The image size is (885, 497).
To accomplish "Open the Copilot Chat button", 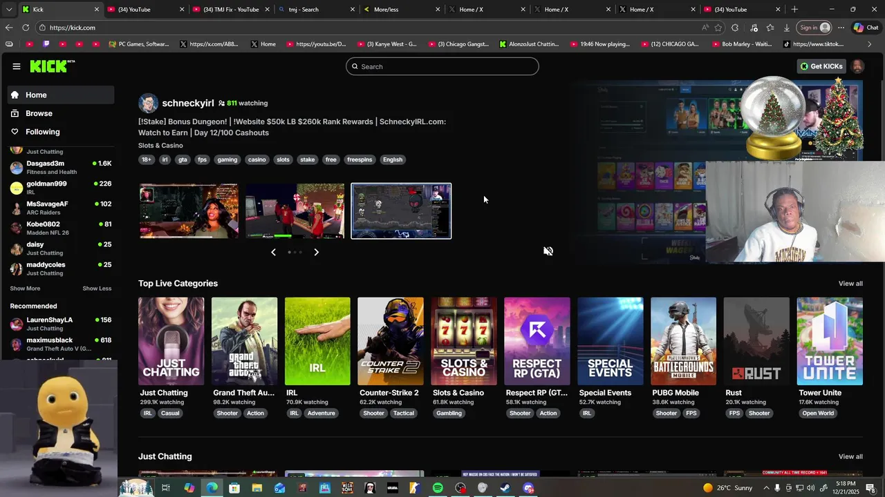I will pos(866,28).
